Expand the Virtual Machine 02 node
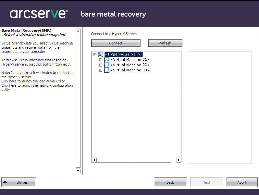Image resolution: width=259 pixels, height=195 pixels. click(101, 65)
